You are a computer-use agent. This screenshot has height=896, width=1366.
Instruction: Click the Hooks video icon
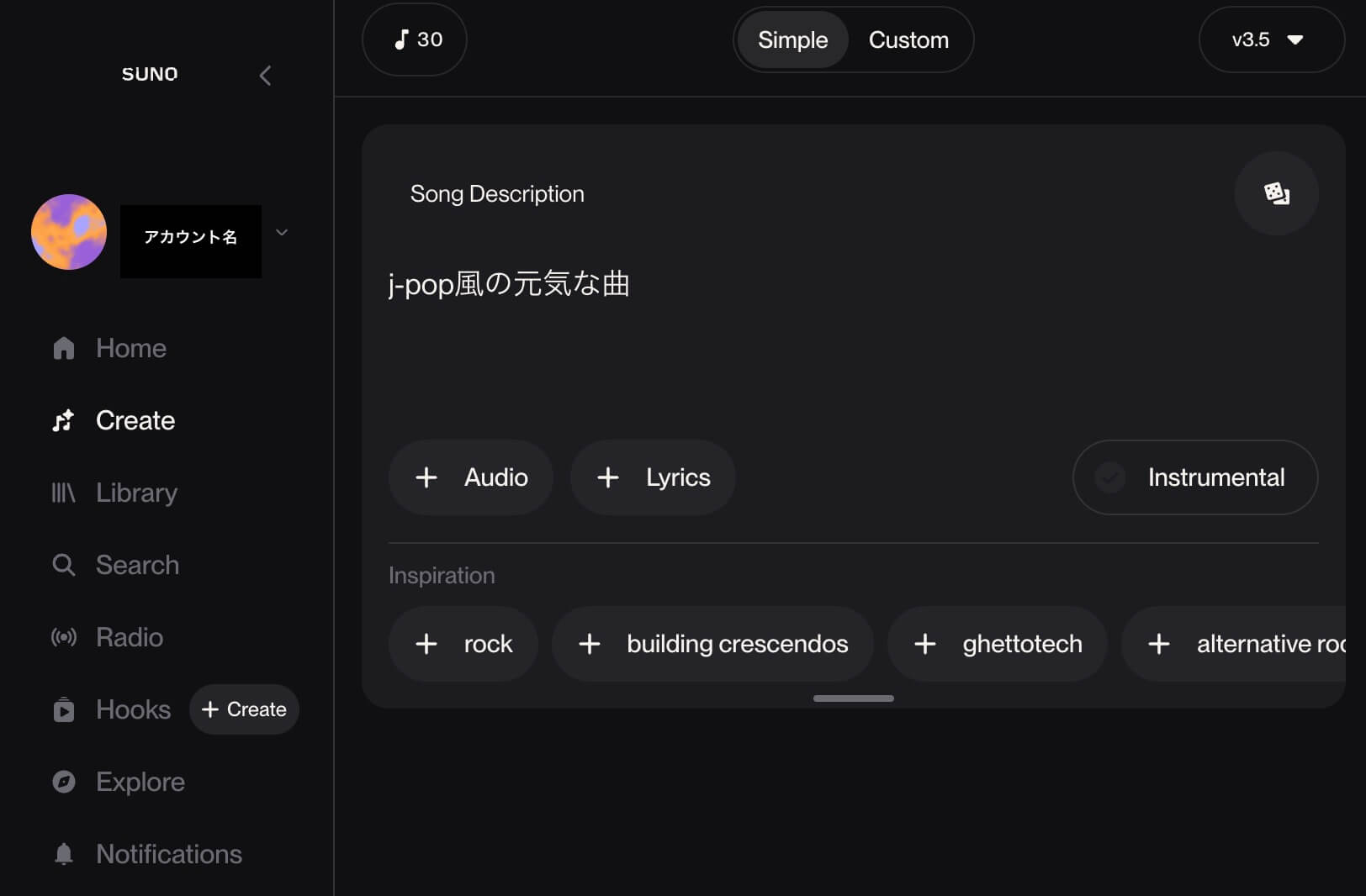coord(64,709)
